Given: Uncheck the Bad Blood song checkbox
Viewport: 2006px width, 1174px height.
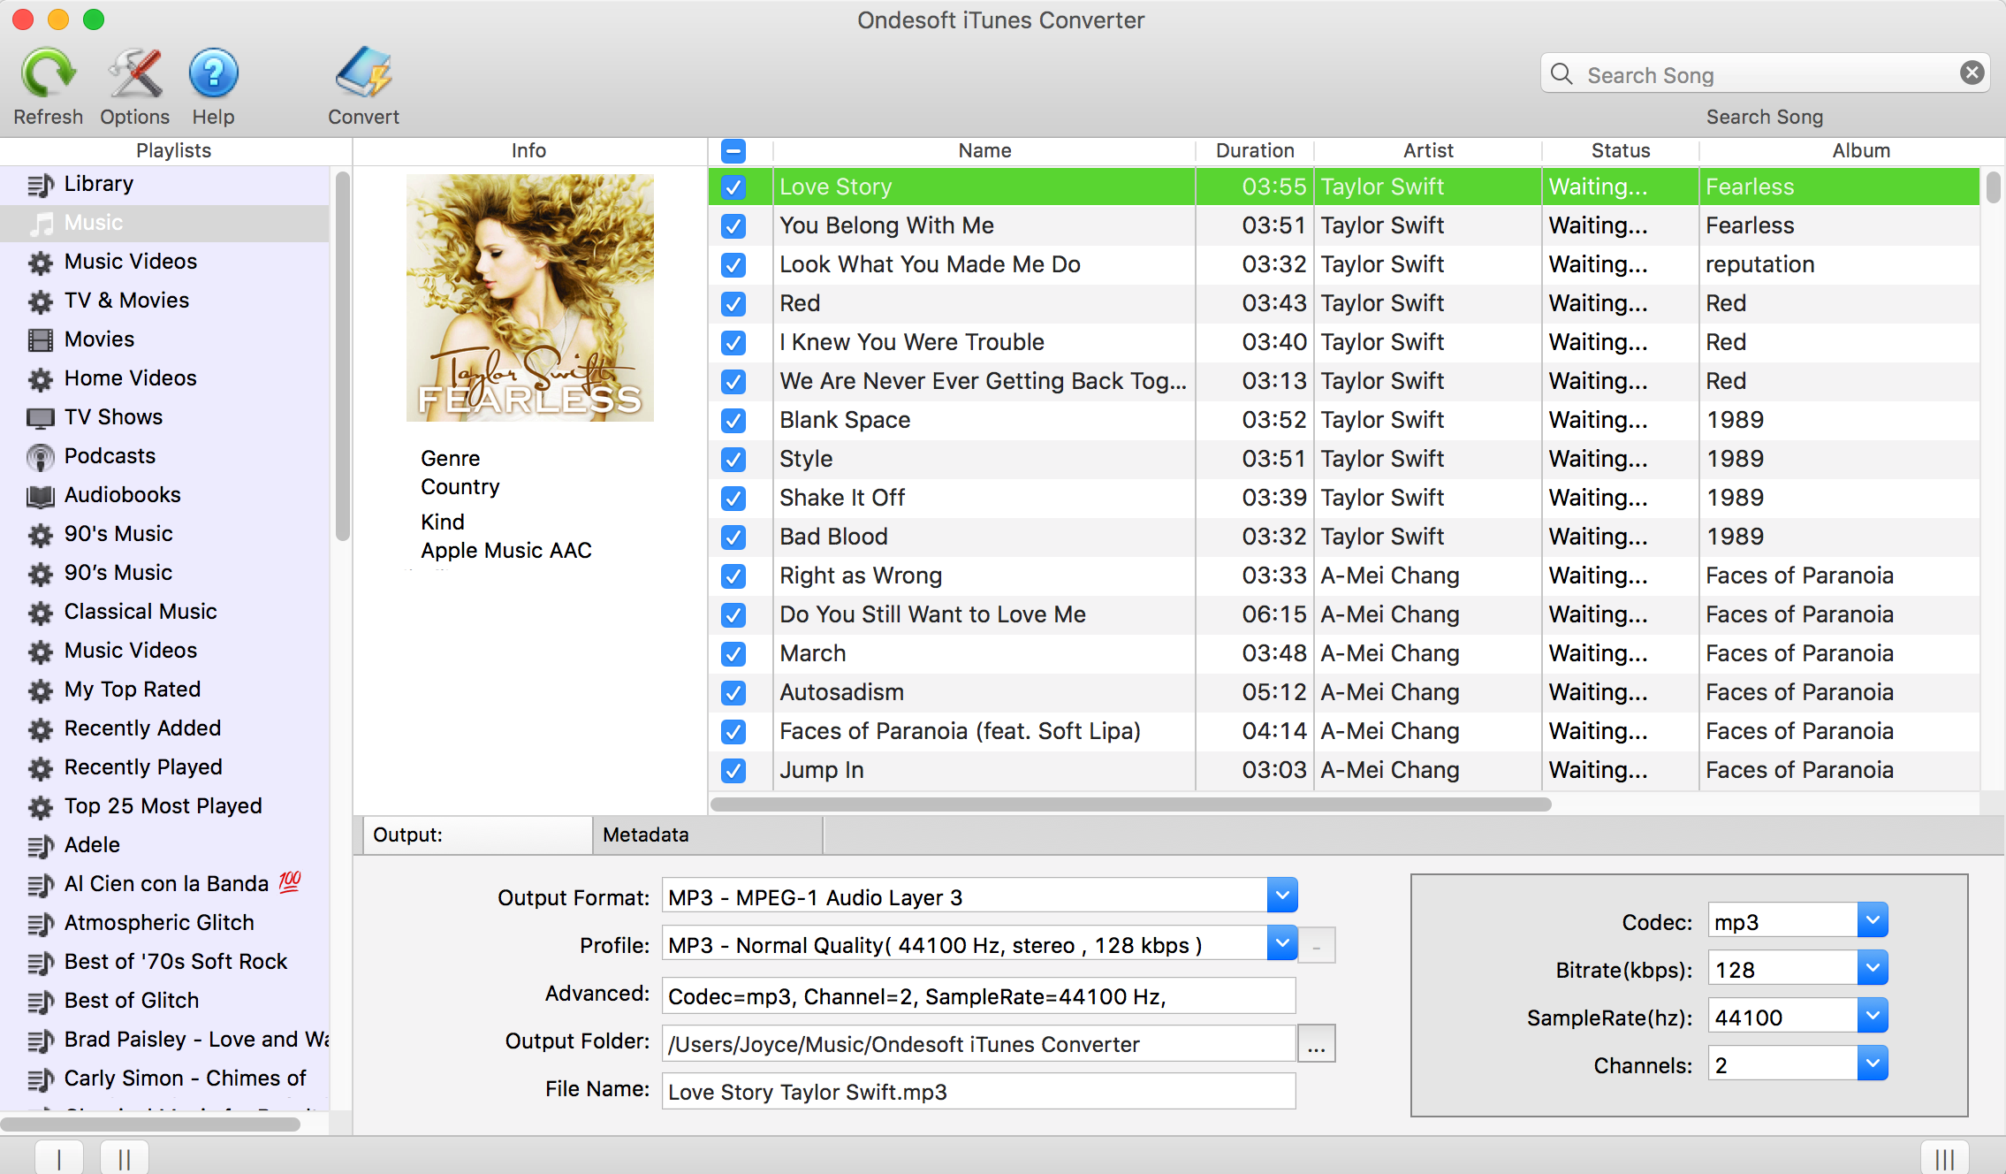Looking at the screenshot, I should coord(733,536).
